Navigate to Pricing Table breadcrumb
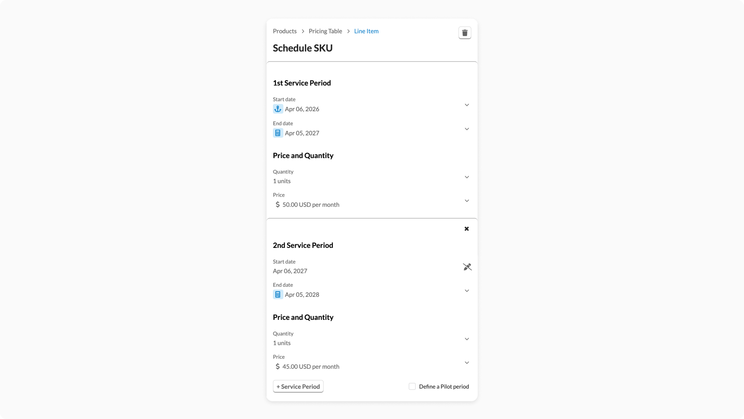The width and height of the screenshot is (744, 419). point(325,31)
